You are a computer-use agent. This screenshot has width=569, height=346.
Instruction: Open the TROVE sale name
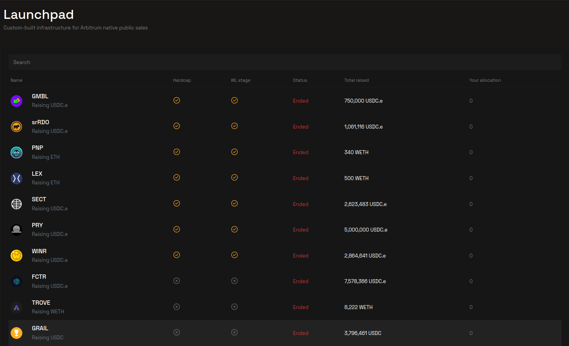pyautogui.click(x=41, y=303)
